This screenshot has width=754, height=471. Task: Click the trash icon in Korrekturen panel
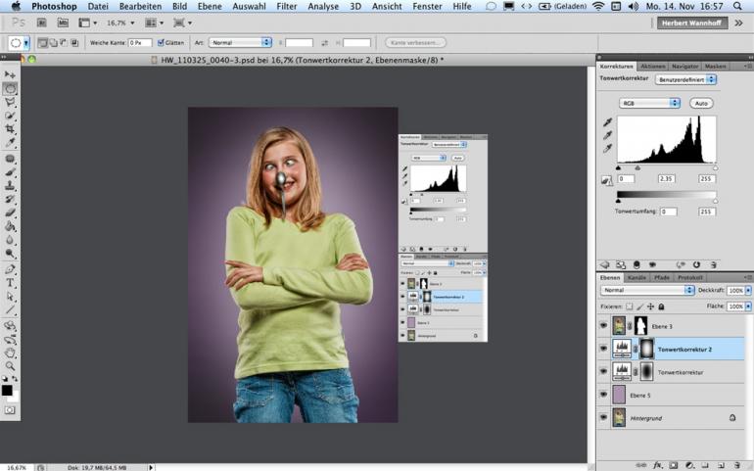coord(714,264)
